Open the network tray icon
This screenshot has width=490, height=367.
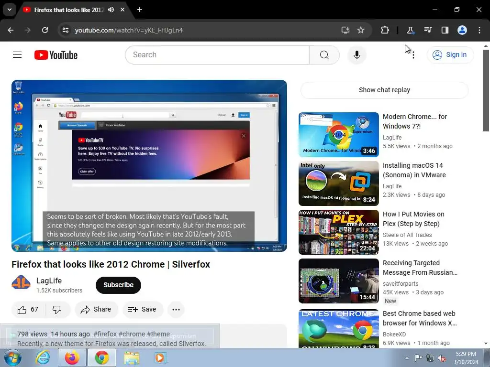point(430,358)
